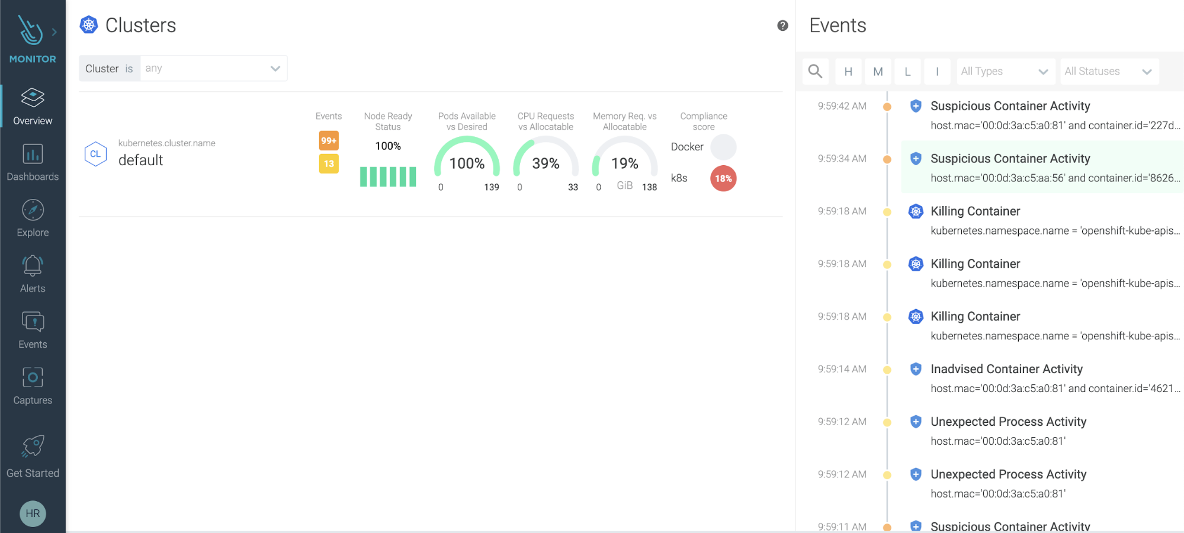Viewport: 1184px width, 533px height.
Task: Open the 9:59:34 Suspicious Container Activity event
Action: (x=1042, y=168)
